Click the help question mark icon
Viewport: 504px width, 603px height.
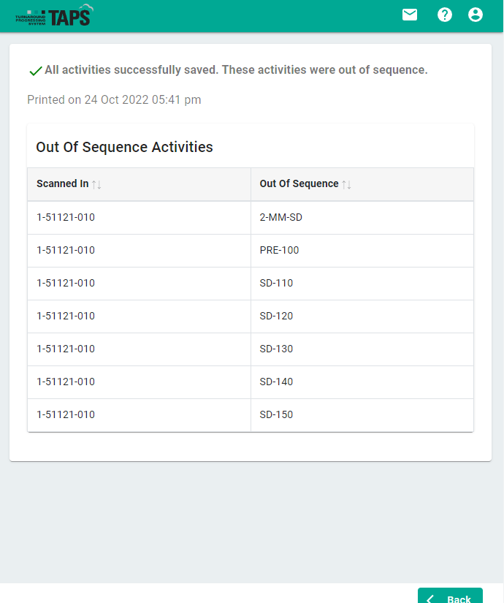point(445,15)
